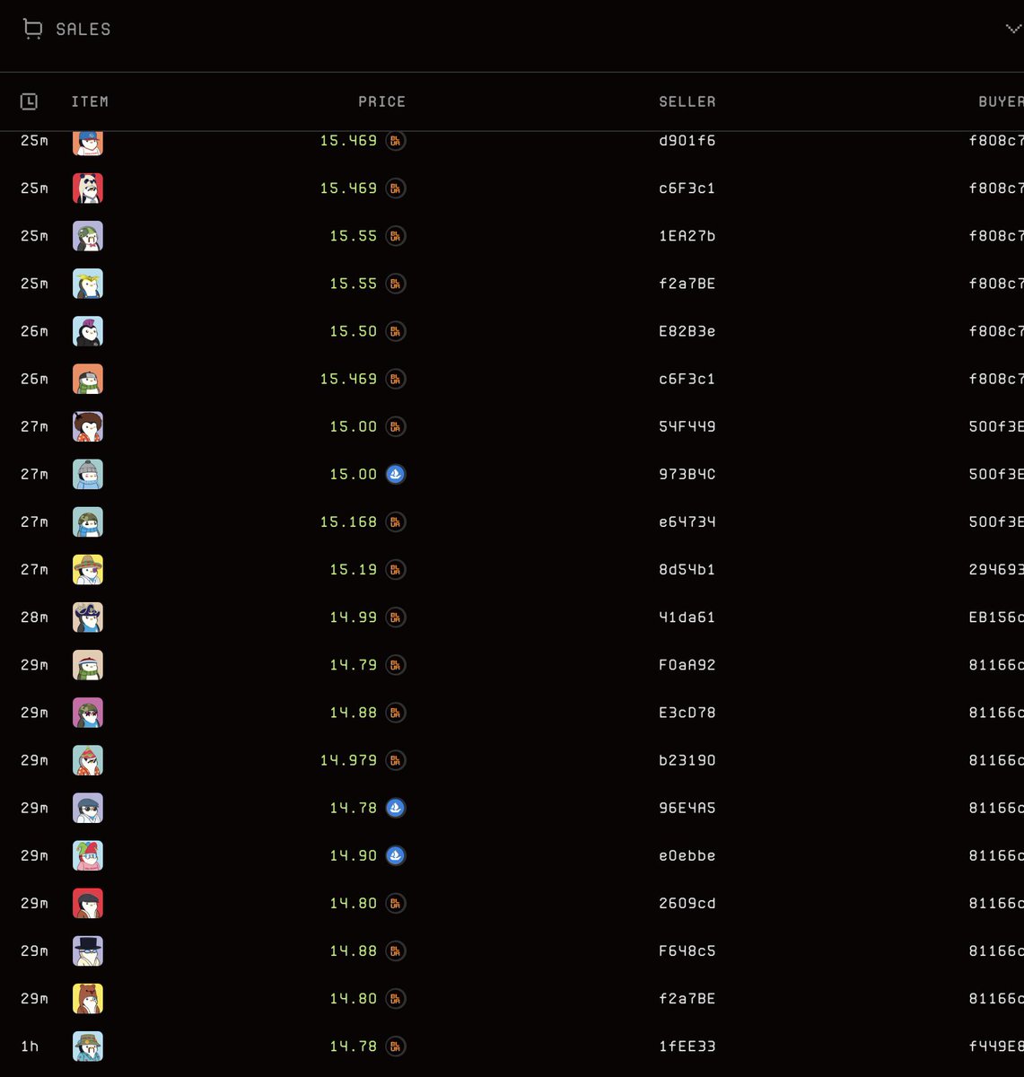Open seller address F0aA92
1024x1077 pixels.
pyautogui.click(x=687, y=665)
